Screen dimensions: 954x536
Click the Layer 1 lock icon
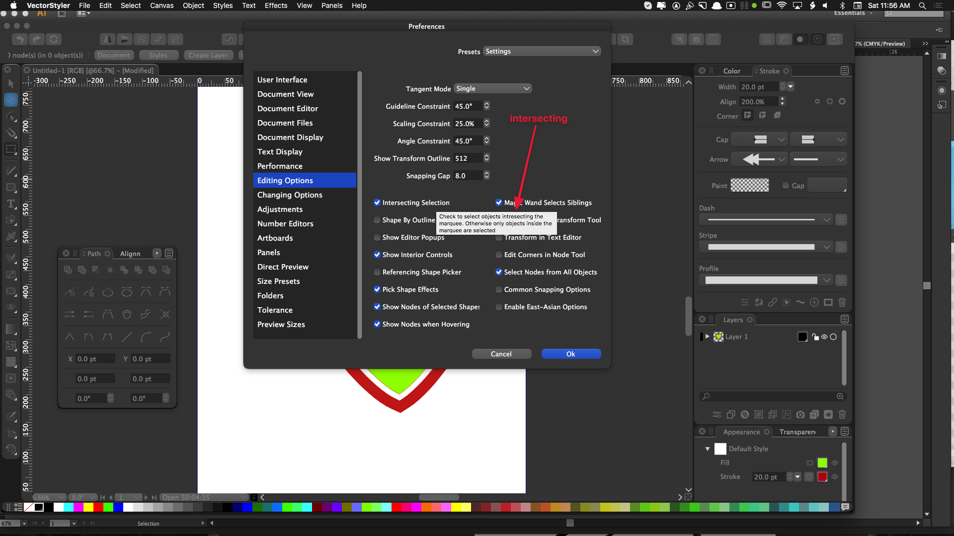pos(815,337)
